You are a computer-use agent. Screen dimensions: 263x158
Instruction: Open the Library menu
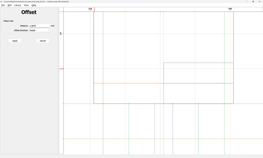point(18,5)
